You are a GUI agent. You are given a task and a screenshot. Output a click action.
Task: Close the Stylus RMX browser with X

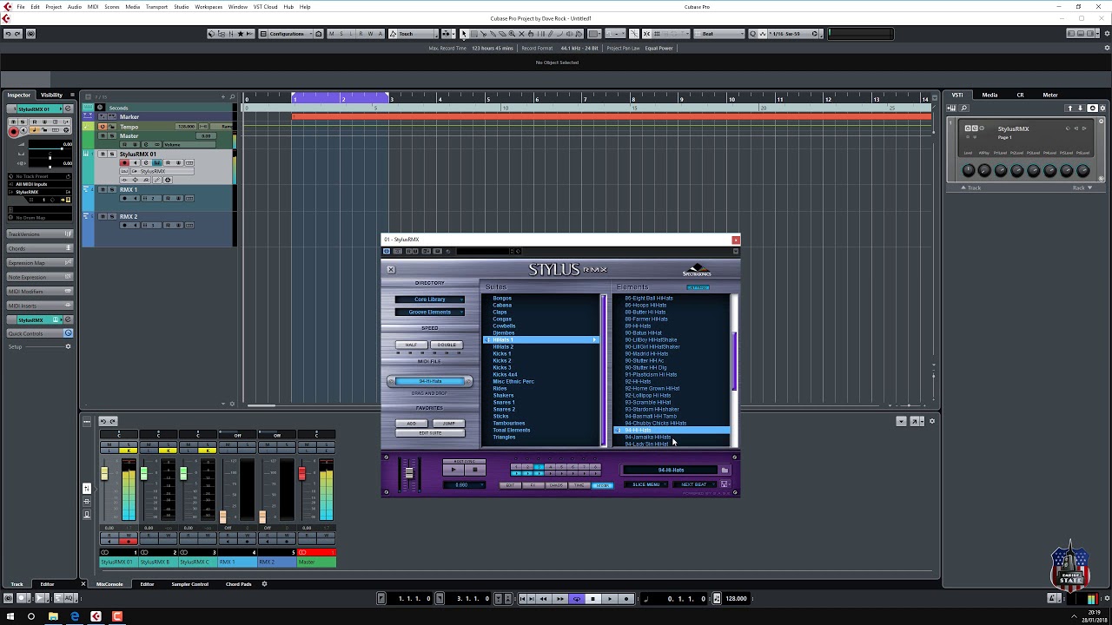coord(391,269)
